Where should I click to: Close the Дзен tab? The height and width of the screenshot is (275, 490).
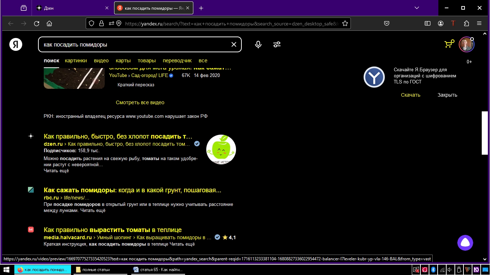(107, 8)
